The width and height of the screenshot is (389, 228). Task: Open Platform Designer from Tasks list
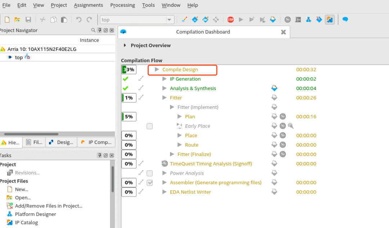pyautogui.click(x=35, y=214)
